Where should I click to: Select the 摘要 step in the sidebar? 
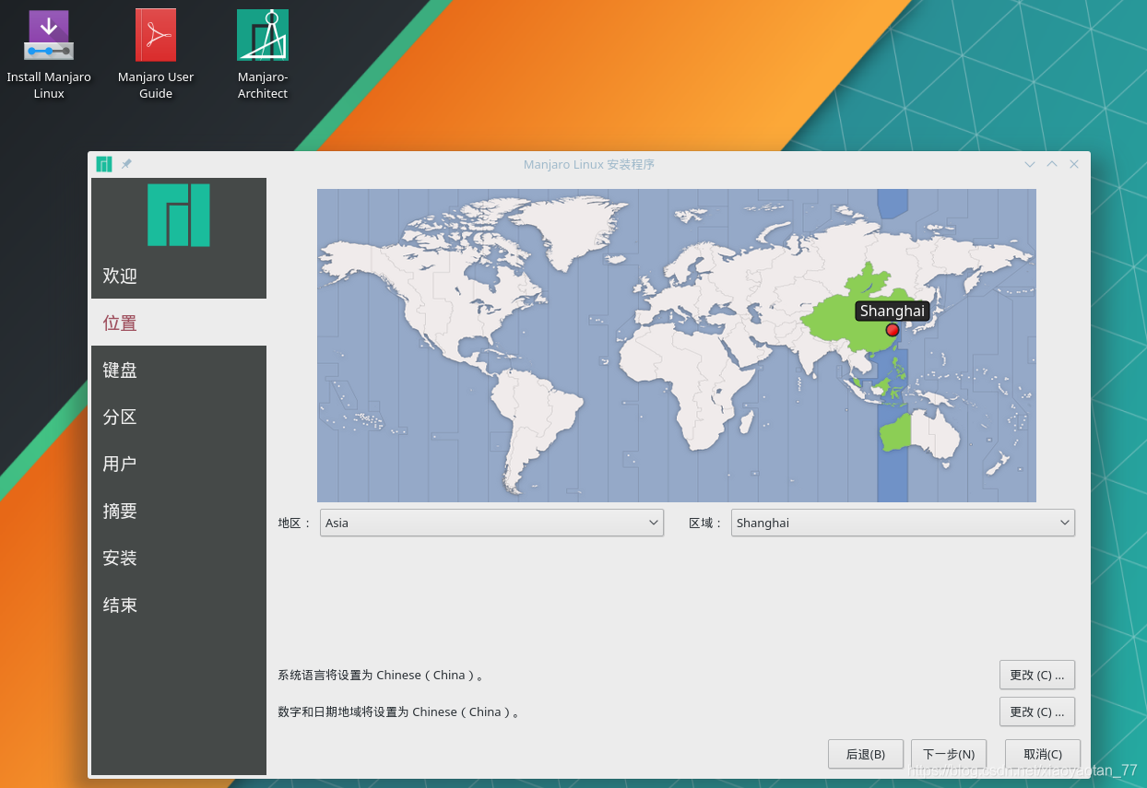(x=179, y=511)
